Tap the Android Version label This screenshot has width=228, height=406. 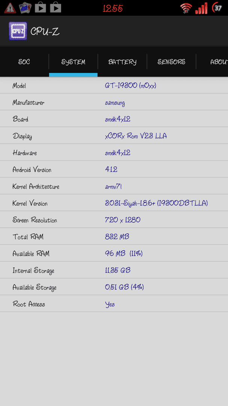pyautogui.click(x=32, y=170)
